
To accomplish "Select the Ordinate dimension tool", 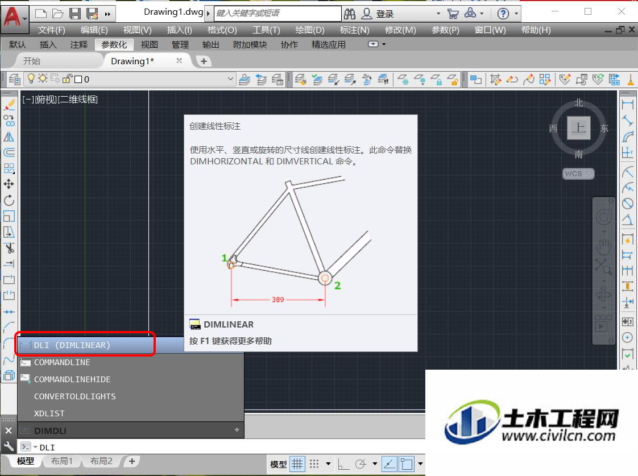I will click(x=628, y=152).
